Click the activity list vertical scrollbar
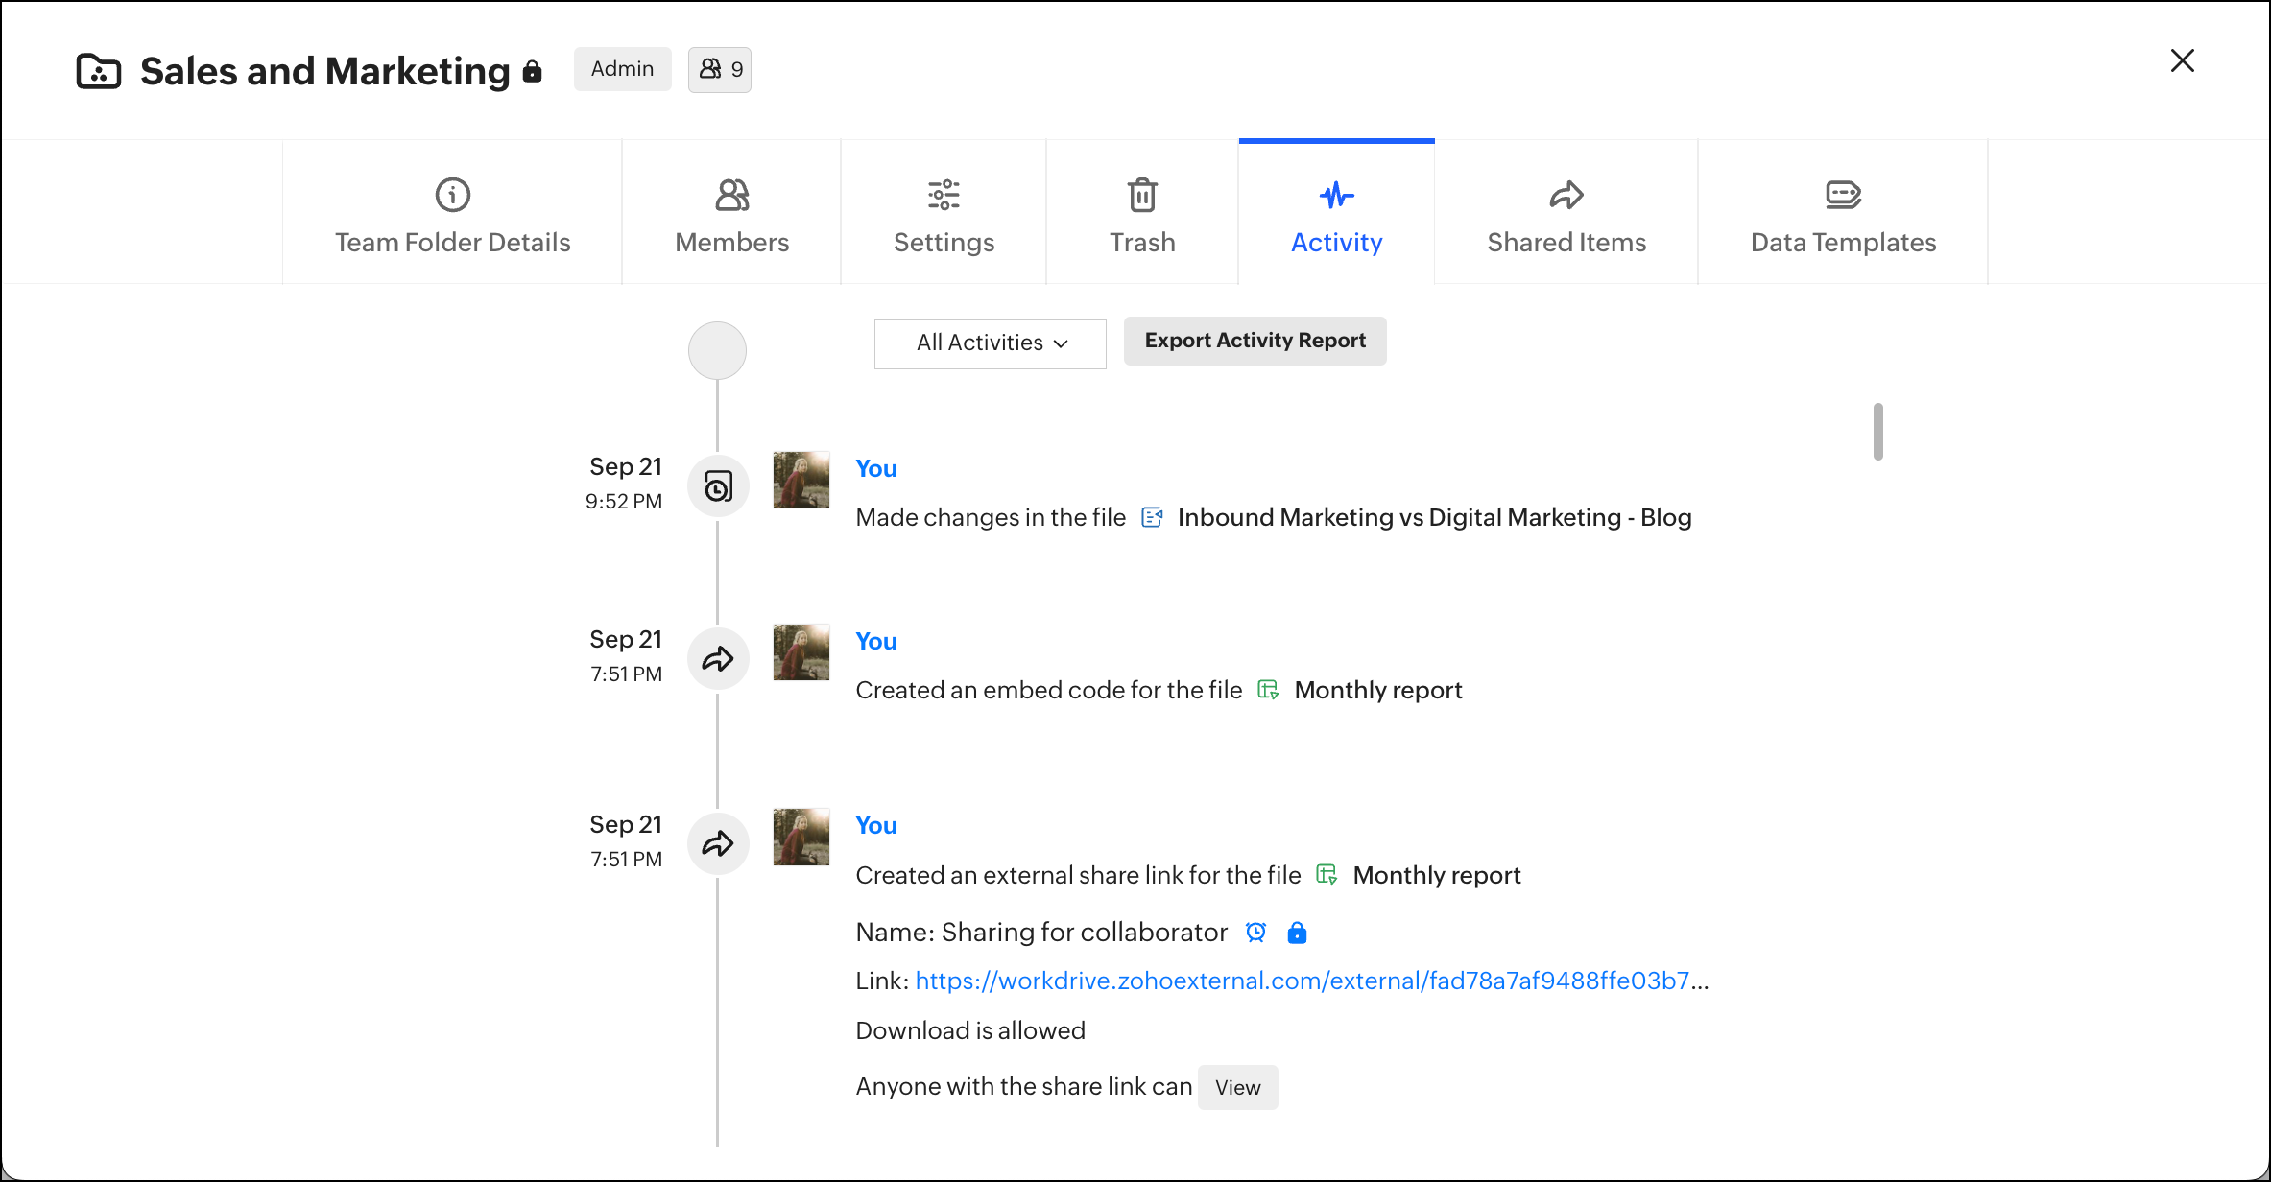Image resolution: width=2271 pixels, height=1182 pixels. [x=1877, y=432]
